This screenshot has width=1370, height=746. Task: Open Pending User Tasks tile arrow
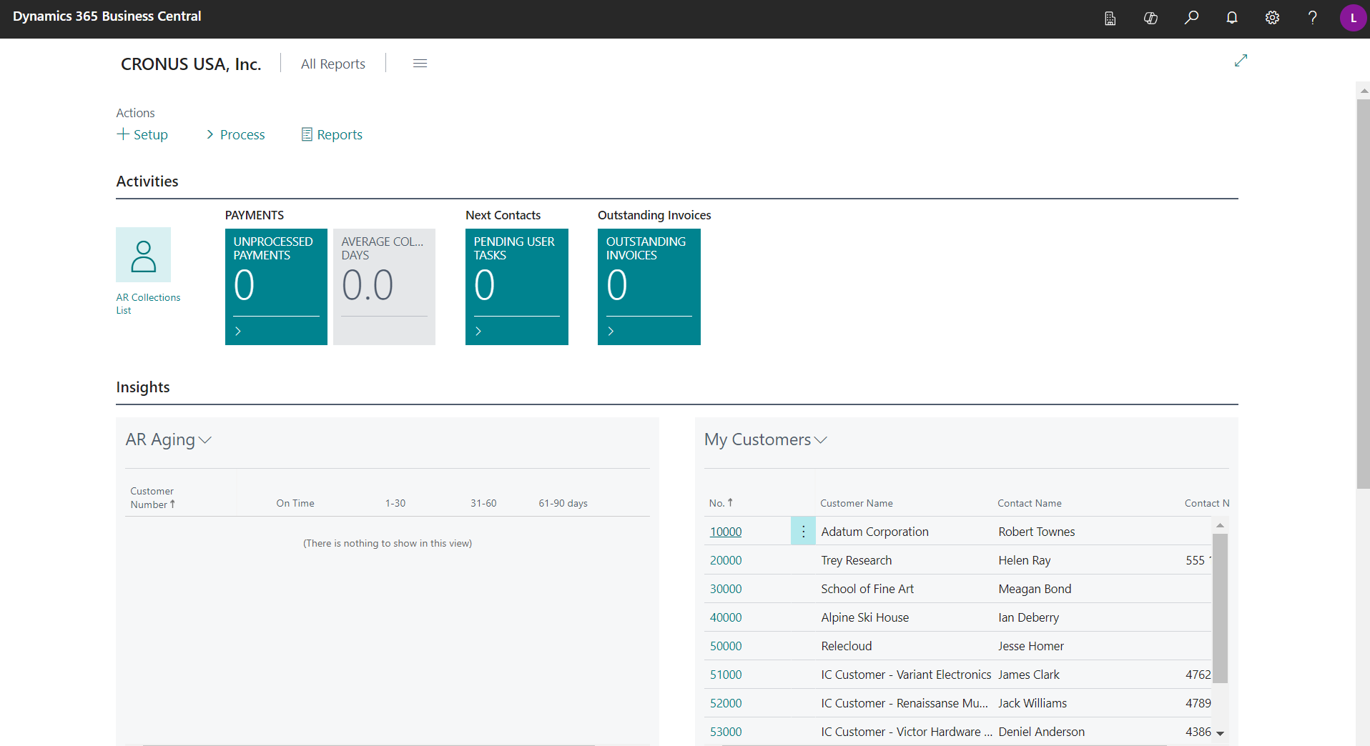pos(478,332)
